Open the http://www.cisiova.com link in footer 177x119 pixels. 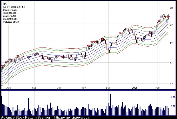click(x=72, y=118)
